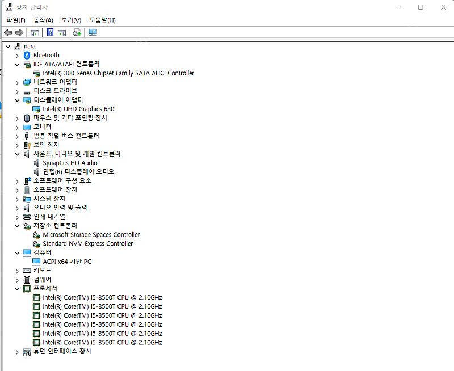Click the Back arrow toolbar button
The height and width of the screenshot is (371, 454).
coord(8,32)
